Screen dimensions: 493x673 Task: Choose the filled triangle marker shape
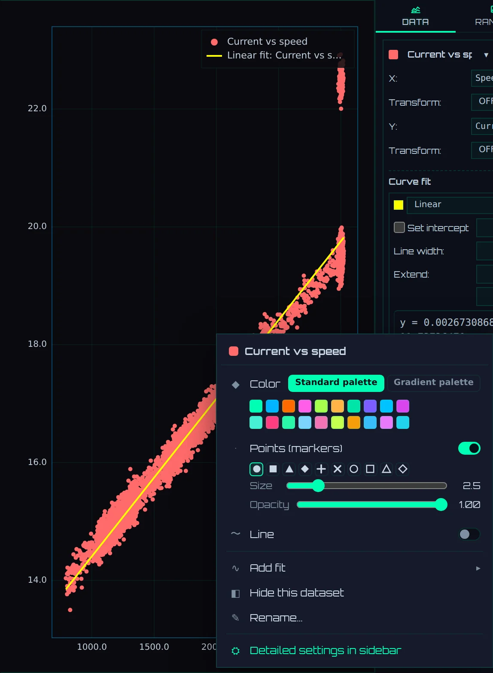tap(289, 469)
